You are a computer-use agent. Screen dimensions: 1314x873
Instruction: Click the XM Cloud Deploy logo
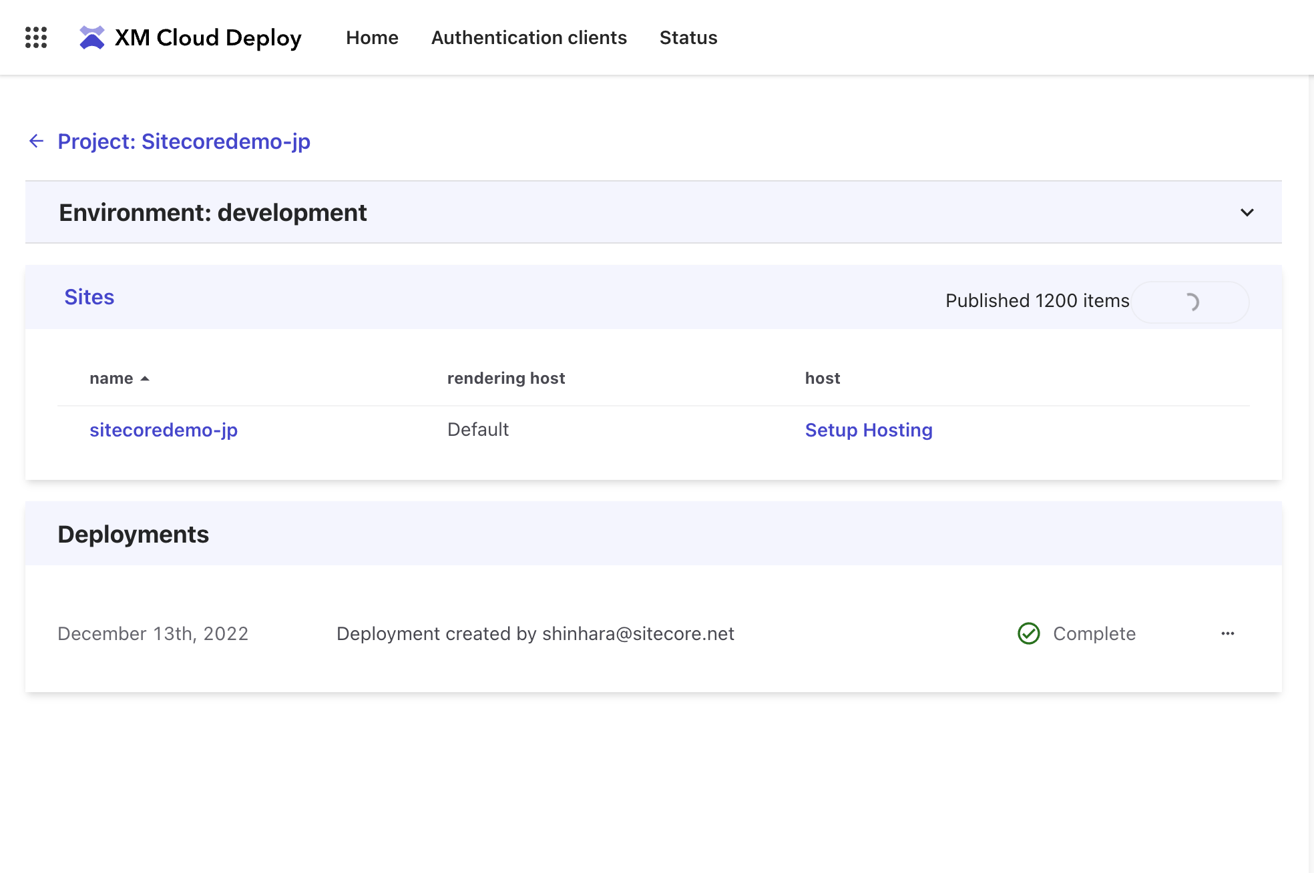pos(92,37)
